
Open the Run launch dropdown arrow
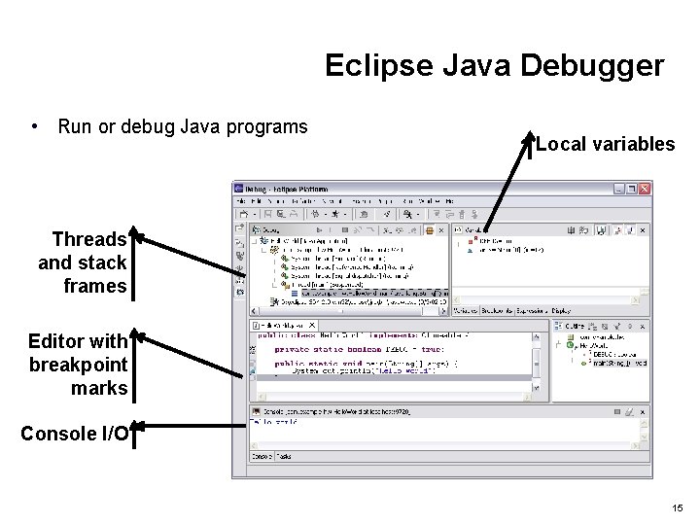click(x=344, y=215)
